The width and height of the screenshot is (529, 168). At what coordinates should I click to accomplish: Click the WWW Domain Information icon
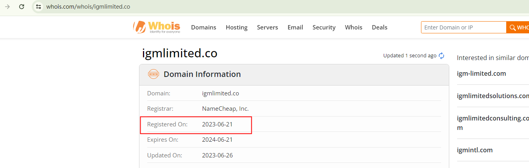(x=153, y=74)
